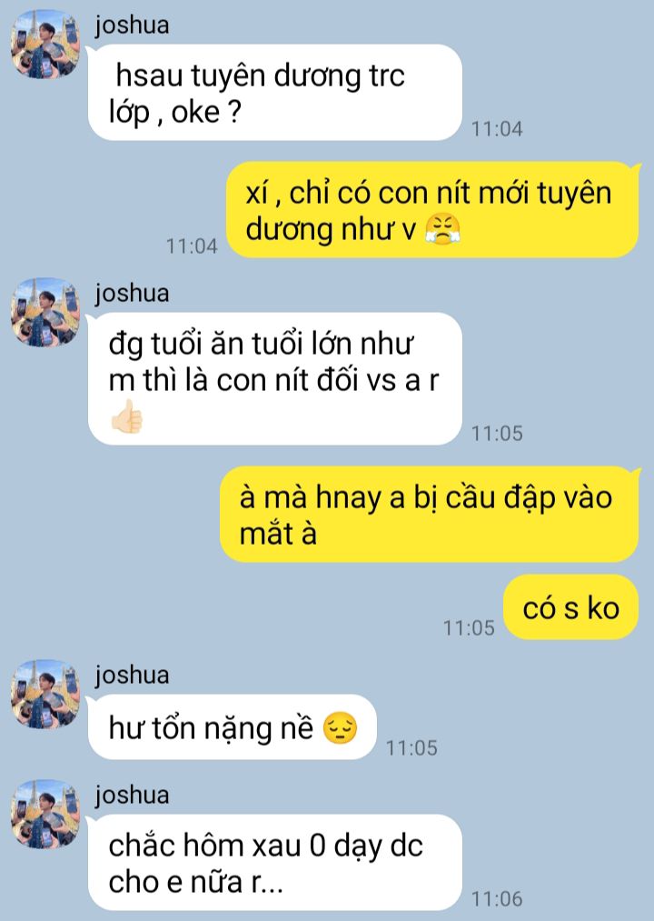The width and height of the screenshot is (654, 921).
Task: Select the 'đg tuổi ăn tuổi lớn' message bubble
Action: pyautogui.click(x=274, y=379)
